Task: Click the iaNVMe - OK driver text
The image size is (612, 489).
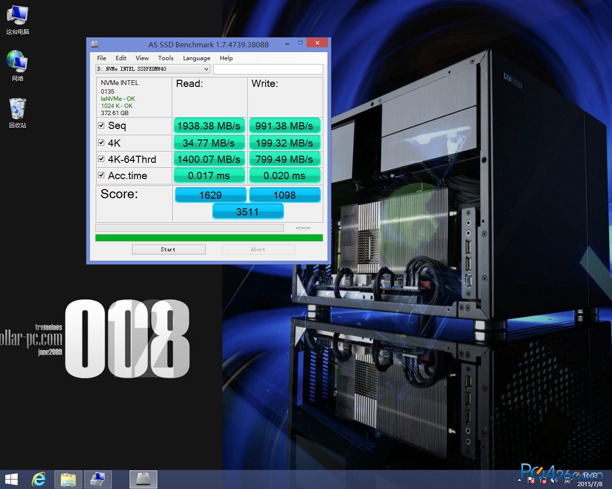Action: [x=118, y=99]
